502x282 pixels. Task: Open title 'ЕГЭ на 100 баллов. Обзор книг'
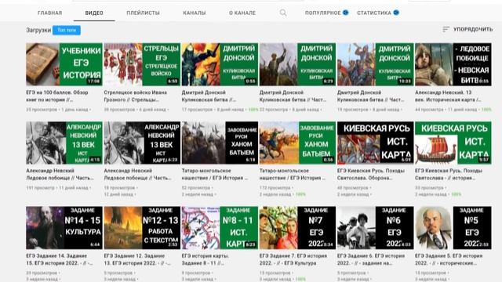(57, 96)
